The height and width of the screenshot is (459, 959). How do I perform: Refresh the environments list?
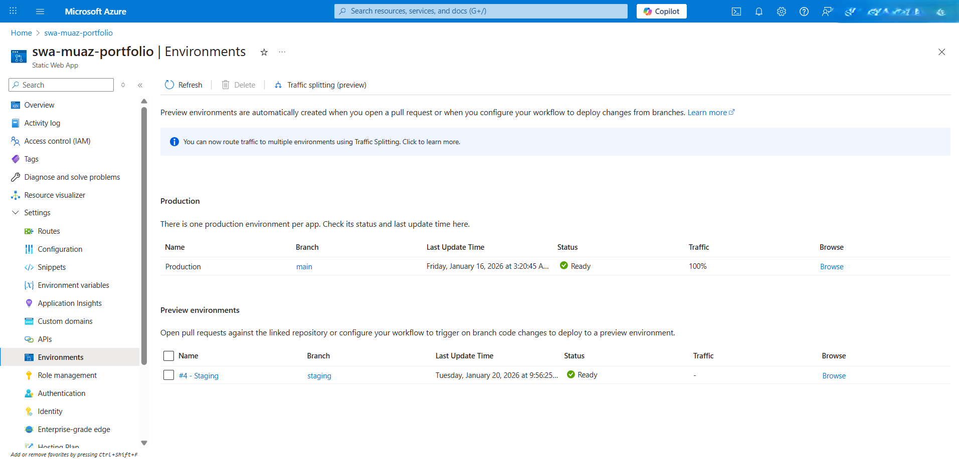(183, 85)
